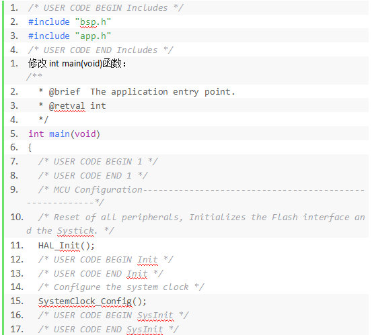The width and height of the screenshot is (372, 335).
Task: Click the Configure the system clock comment
Action: pyautogui.click(x=121, y=287)
